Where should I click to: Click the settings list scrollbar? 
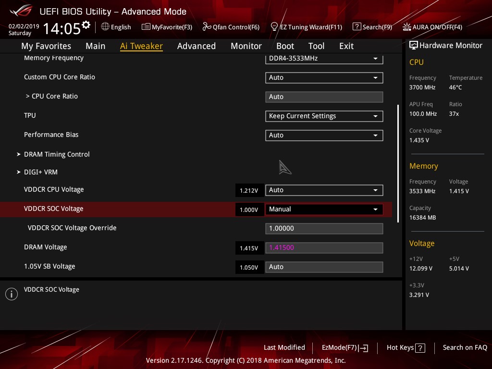398,163
